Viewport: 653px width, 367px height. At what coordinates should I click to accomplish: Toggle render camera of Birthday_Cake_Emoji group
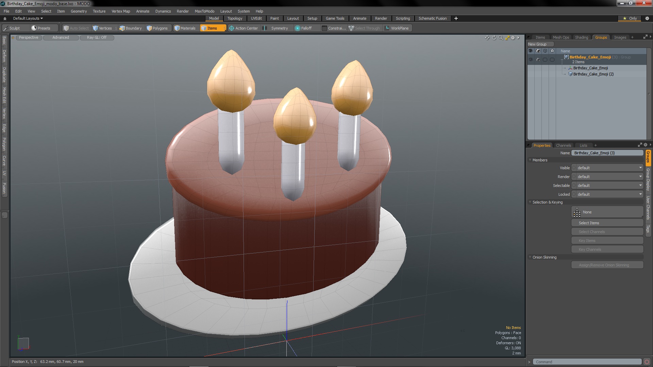[538, 59]
